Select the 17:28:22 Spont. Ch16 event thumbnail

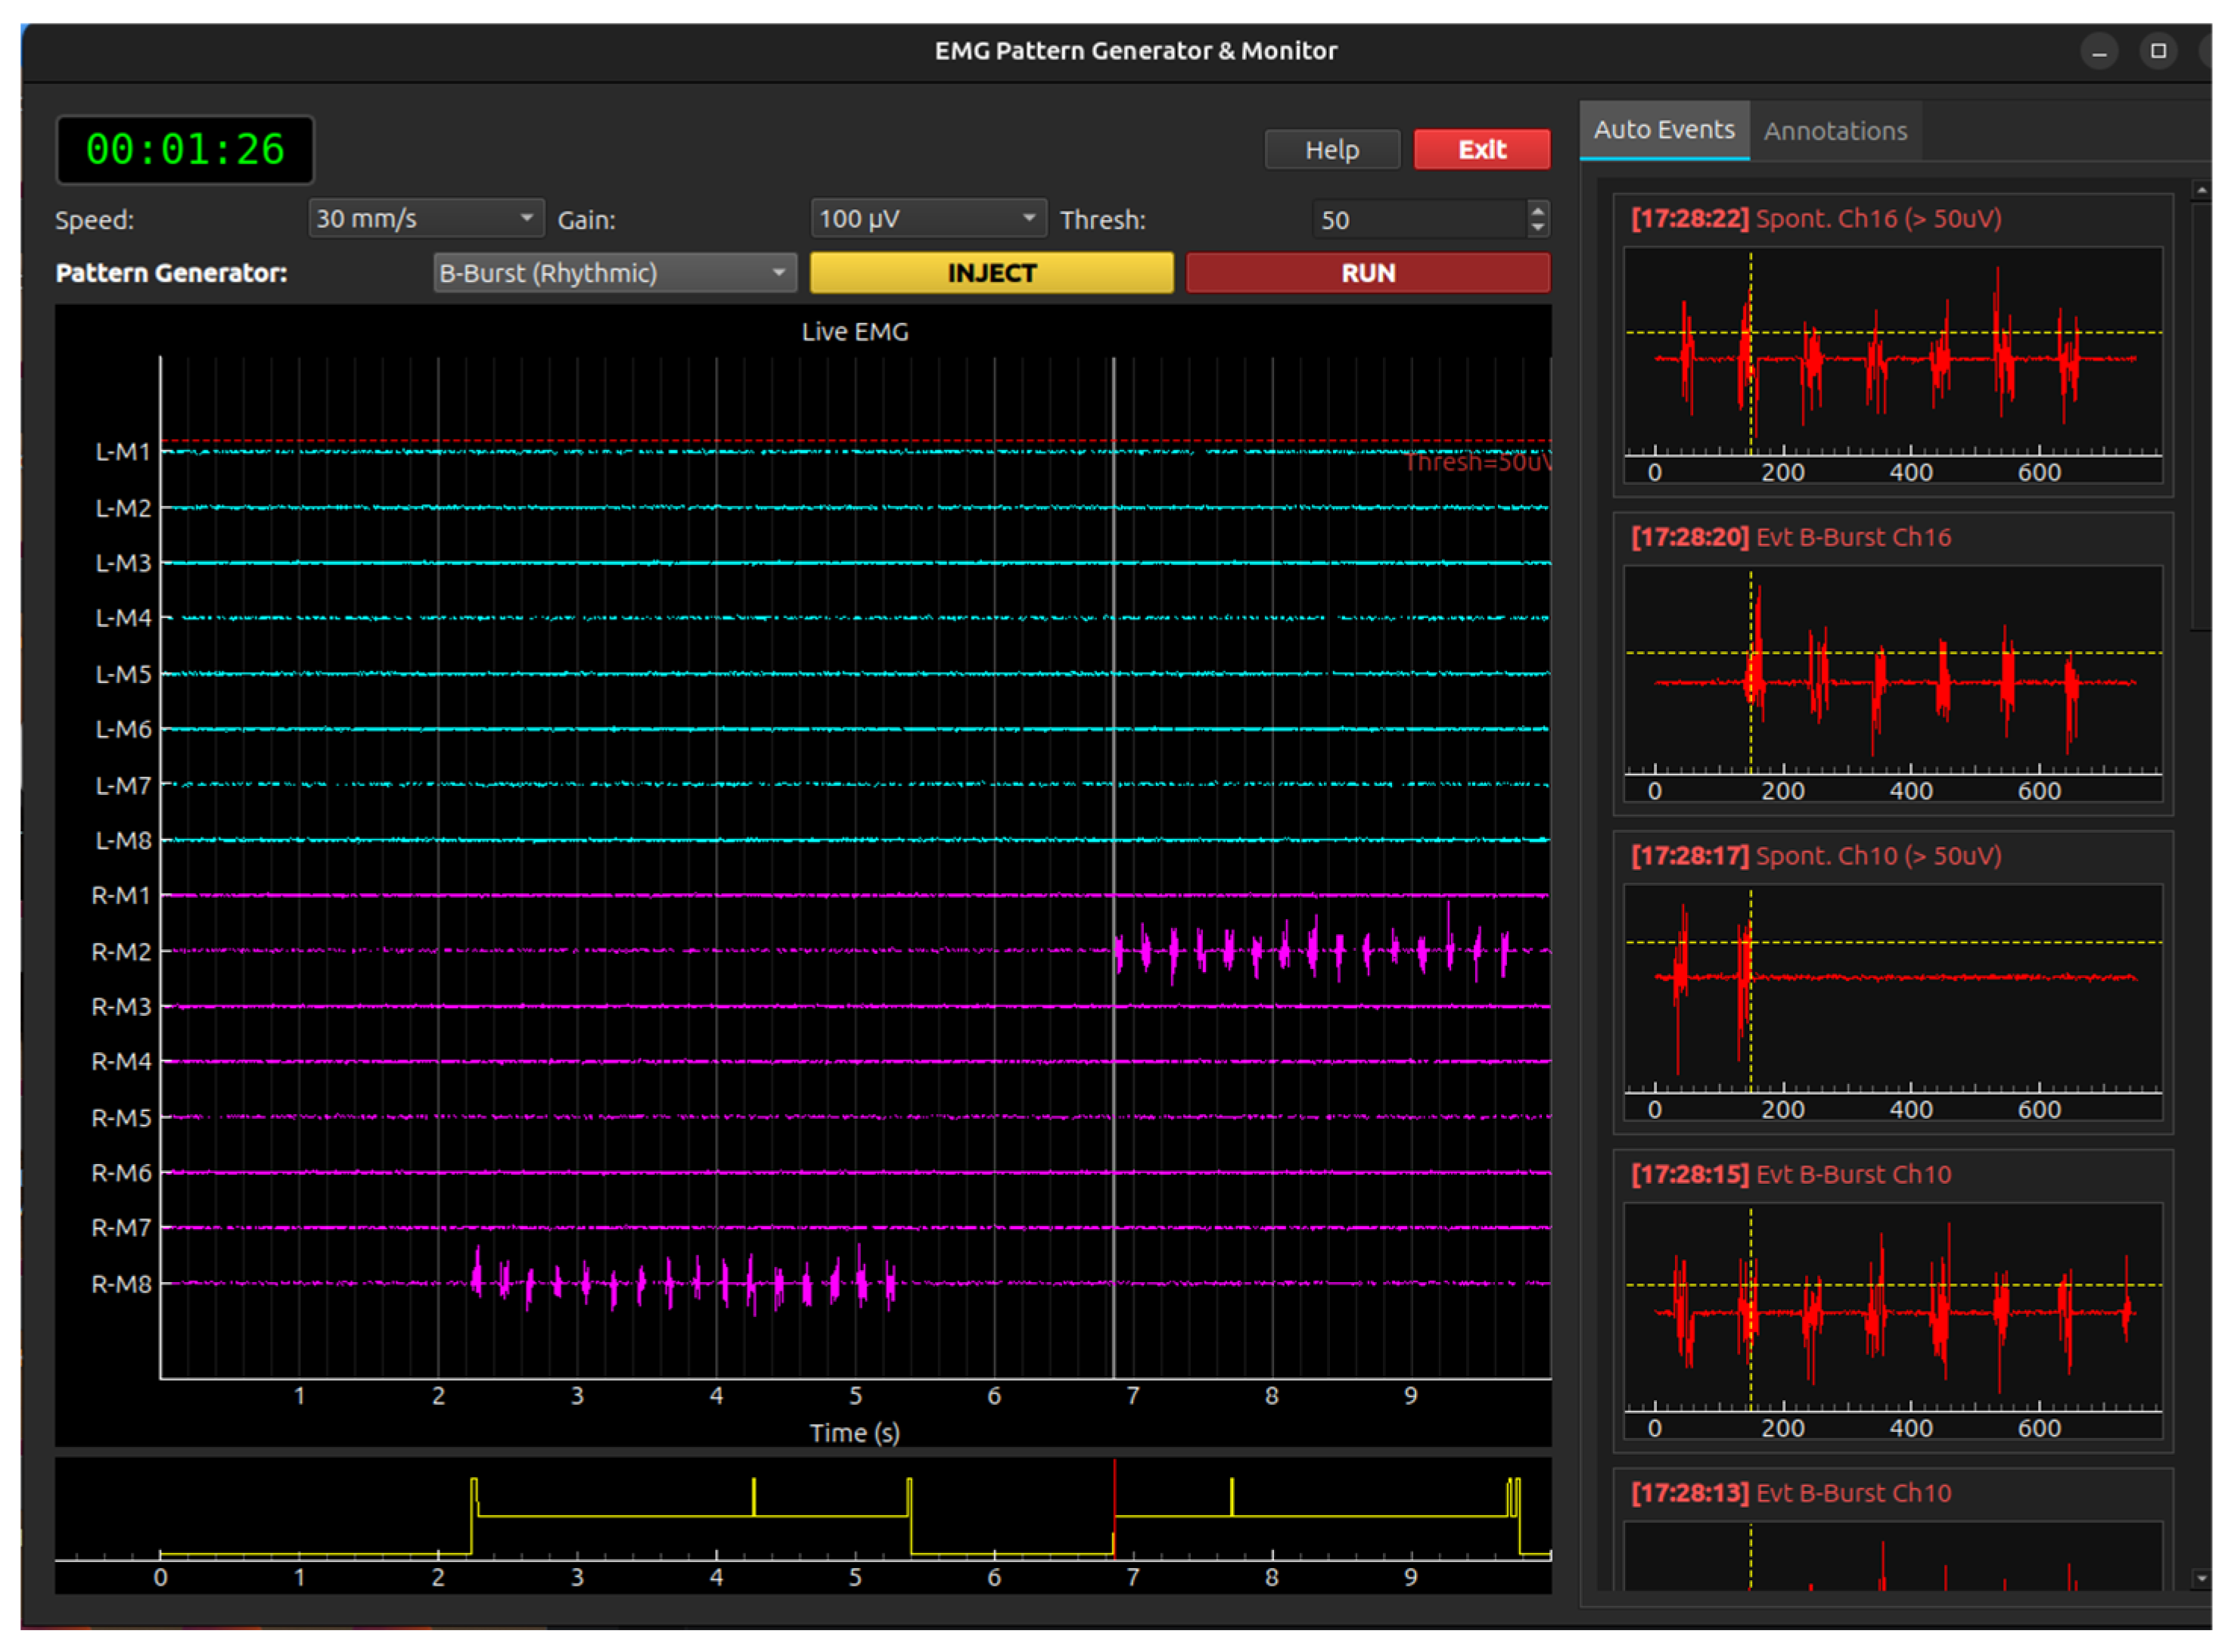point(1892,345)
